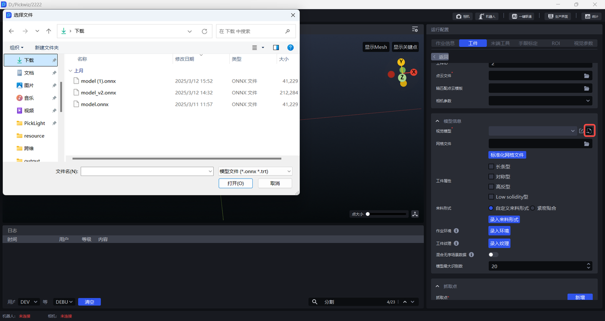Click the 机器人 robot toolbar icon
Viewport: 605px width, 321px height.
pyautogui.click(x=486, y=16)
